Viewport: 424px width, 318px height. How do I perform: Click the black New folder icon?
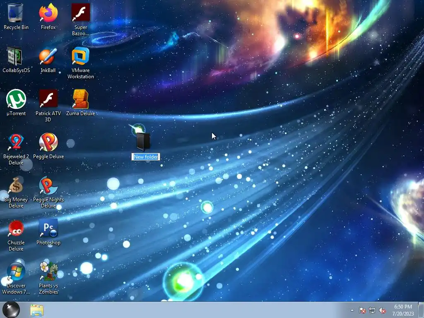click(143, 142)
